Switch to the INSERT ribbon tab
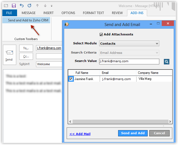 pyautogui.click(x=48, y=13)
